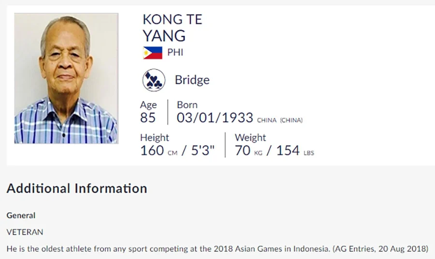
Task: Click the 70 kg weight value
Action: [x=248, y=151]
